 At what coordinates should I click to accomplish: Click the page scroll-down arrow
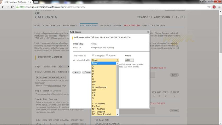coord(220,123)
